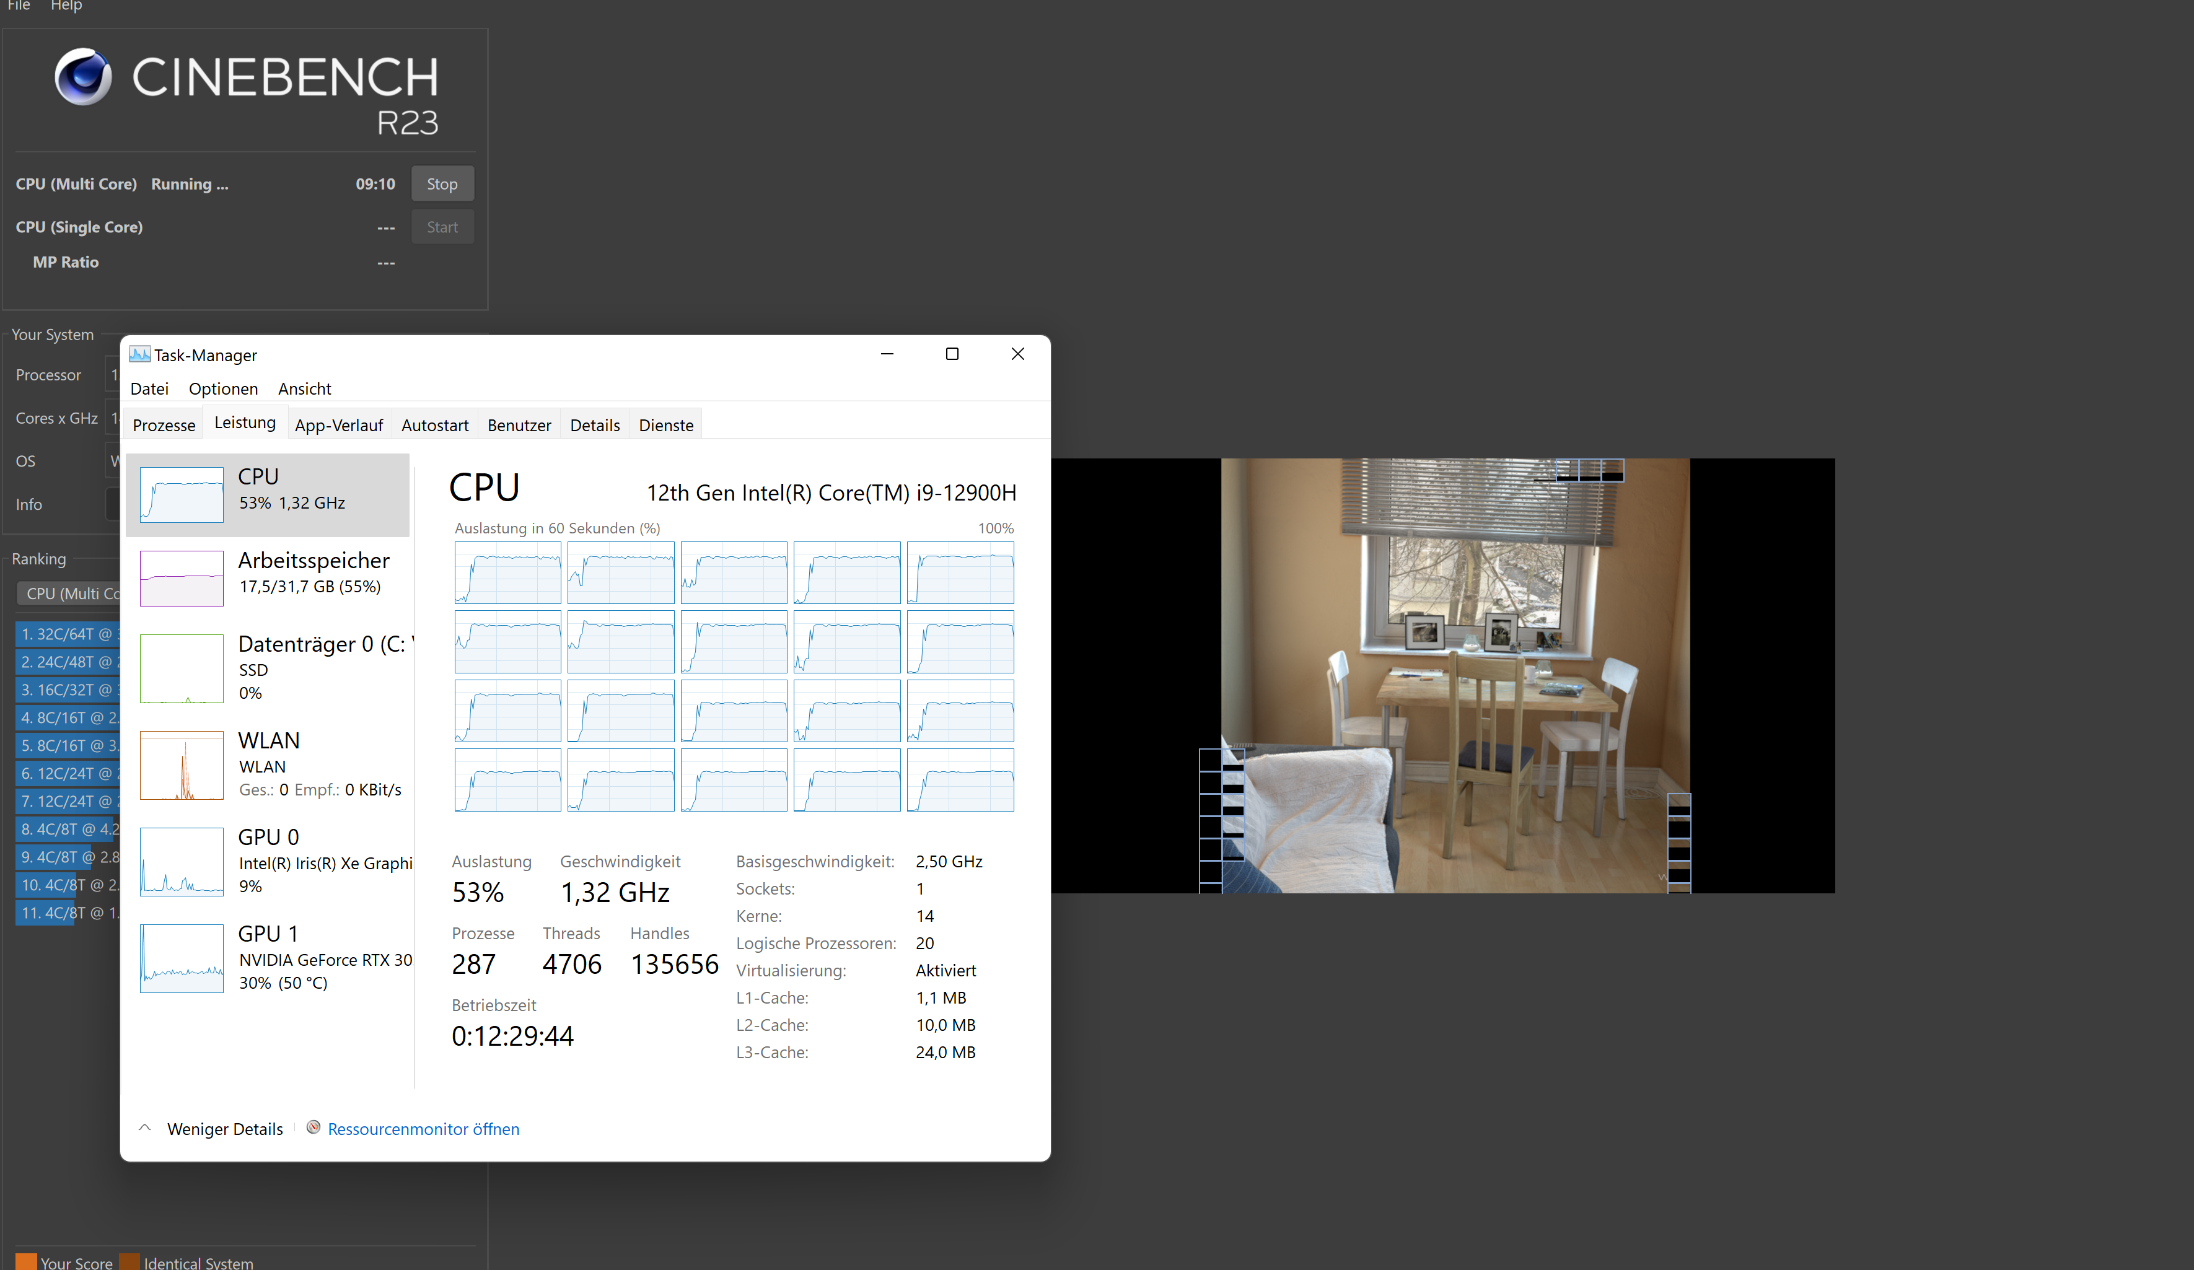The width and height of the screenshot is (2194, 1270).
Task: Select the CPU performance graph thumbnail
Action: click(x=181, y=494)
